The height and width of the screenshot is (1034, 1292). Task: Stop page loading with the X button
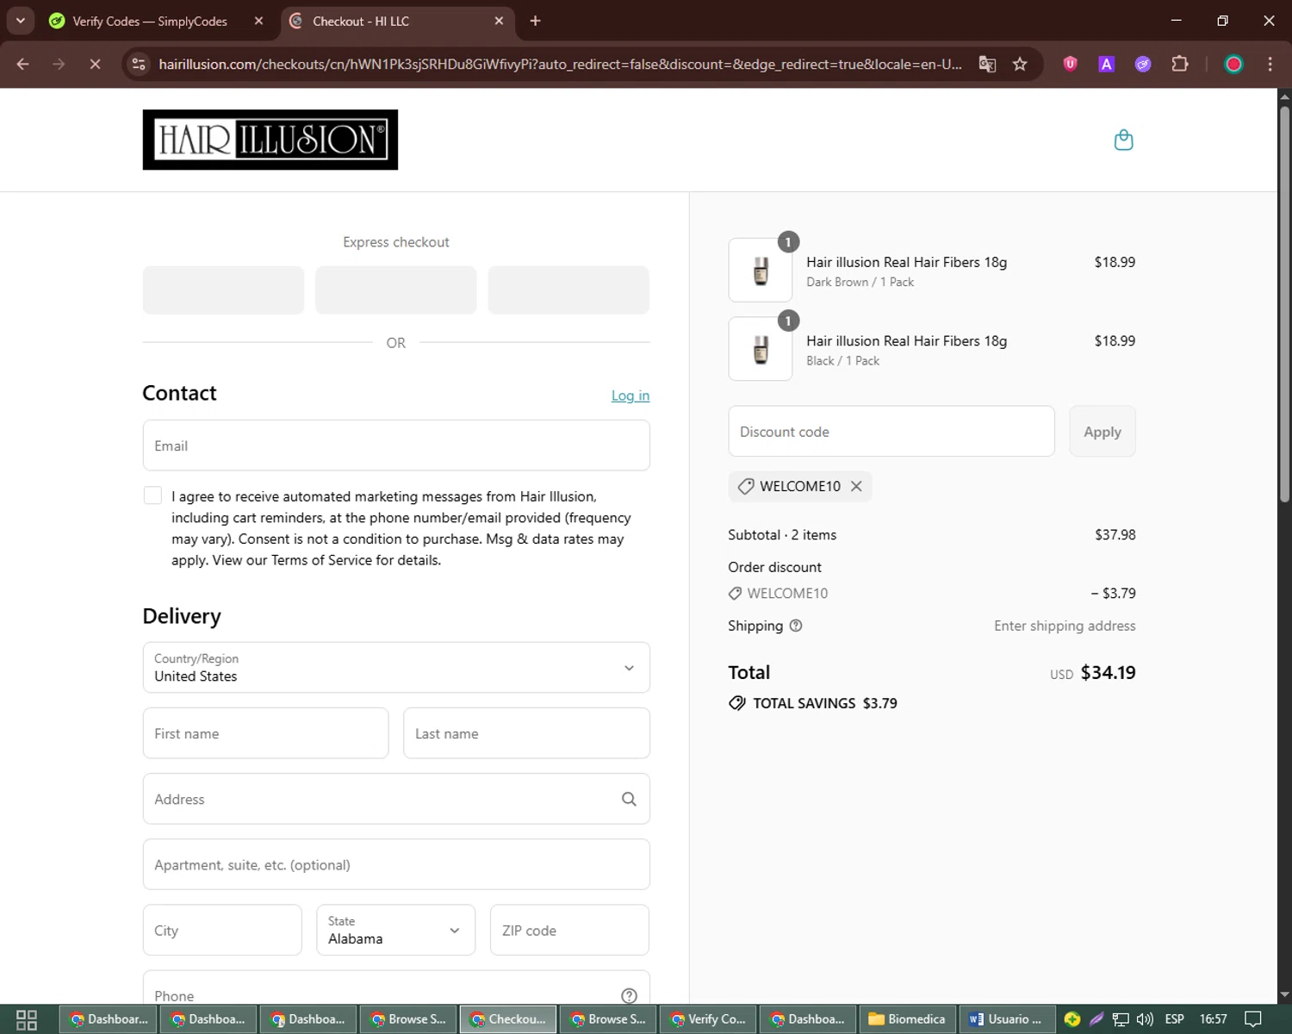click(x=95, y=64)
